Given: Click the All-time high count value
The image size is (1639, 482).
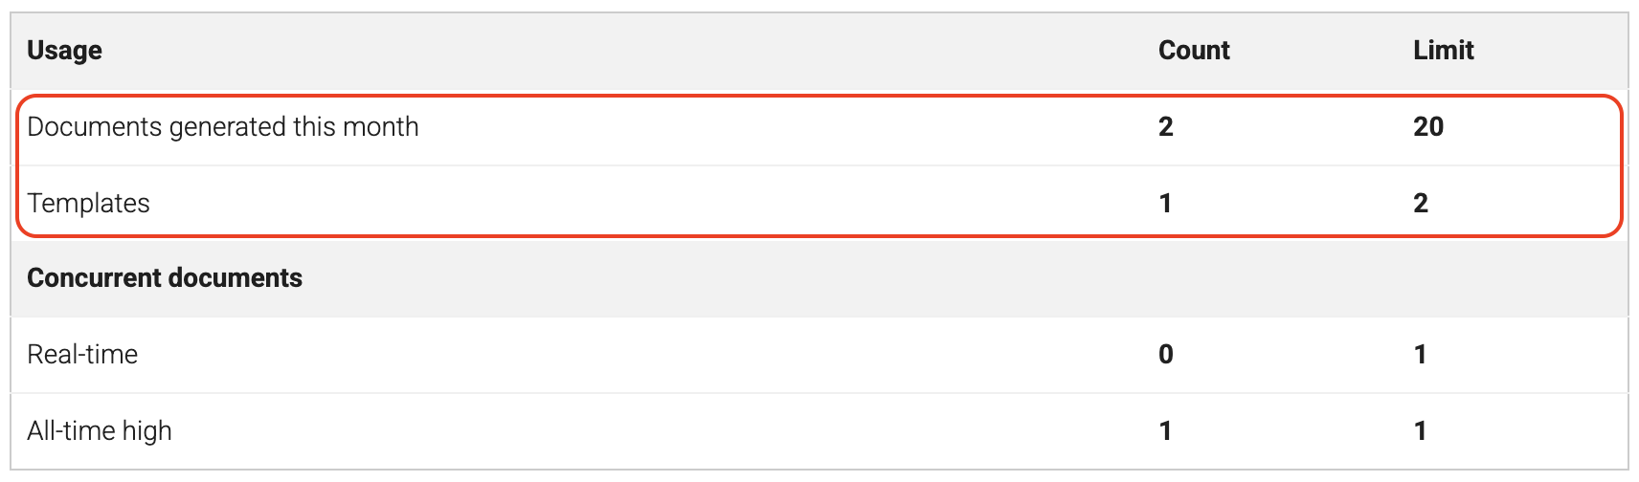Looking at the screenshot, I should pyautogui.click(x=1165, y=431).
